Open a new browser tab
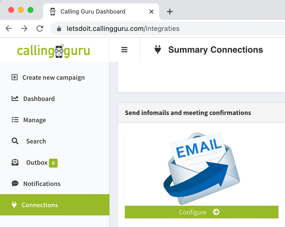Screen dimensions: 285x227 click(170, 12)
